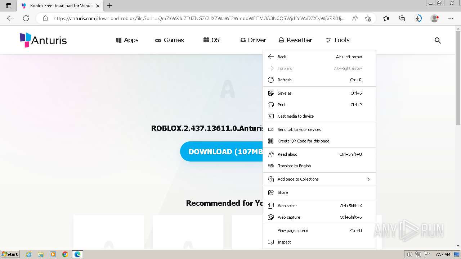This screenshot has width=461, height=259.
Task: Open the Tools navigation item
Action: [337, 40]
